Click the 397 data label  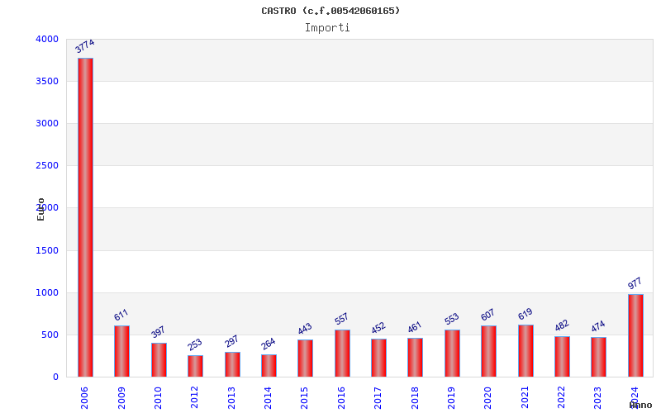158,332
